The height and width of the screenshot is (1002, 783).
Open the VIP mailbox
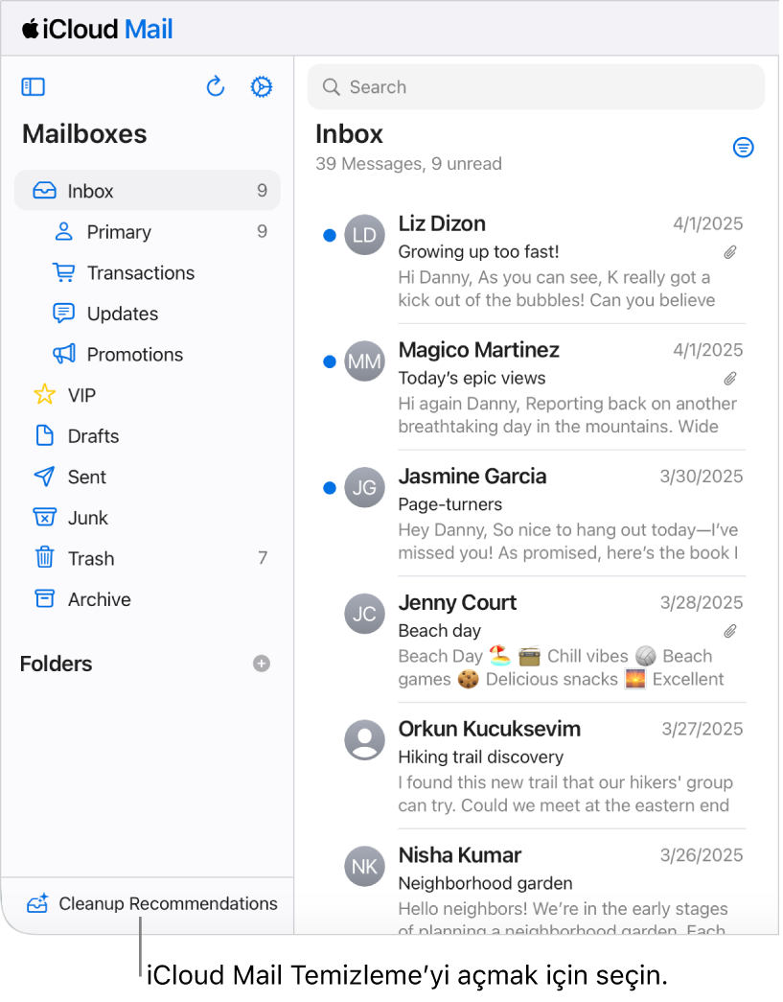(x=148, y=395)
